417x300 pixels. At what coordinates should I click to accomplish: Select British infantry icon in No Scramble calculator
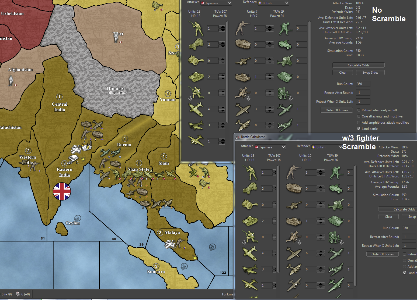[243, 28]
